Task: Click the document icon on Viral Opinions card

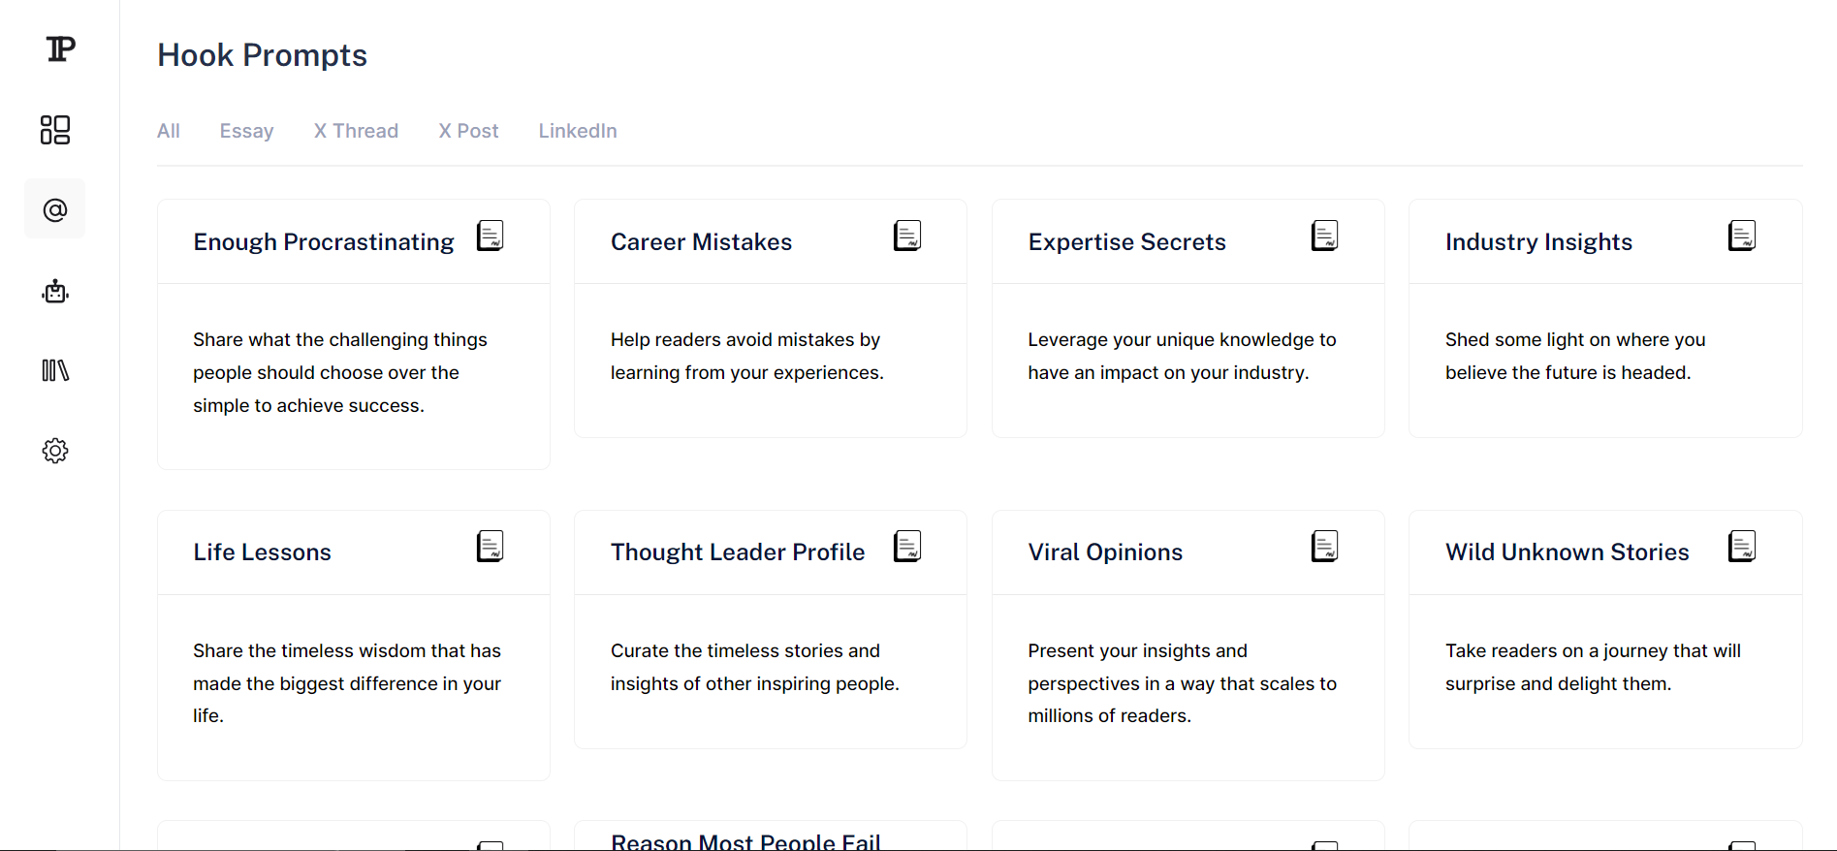Action: click(x=1325, y=547)
